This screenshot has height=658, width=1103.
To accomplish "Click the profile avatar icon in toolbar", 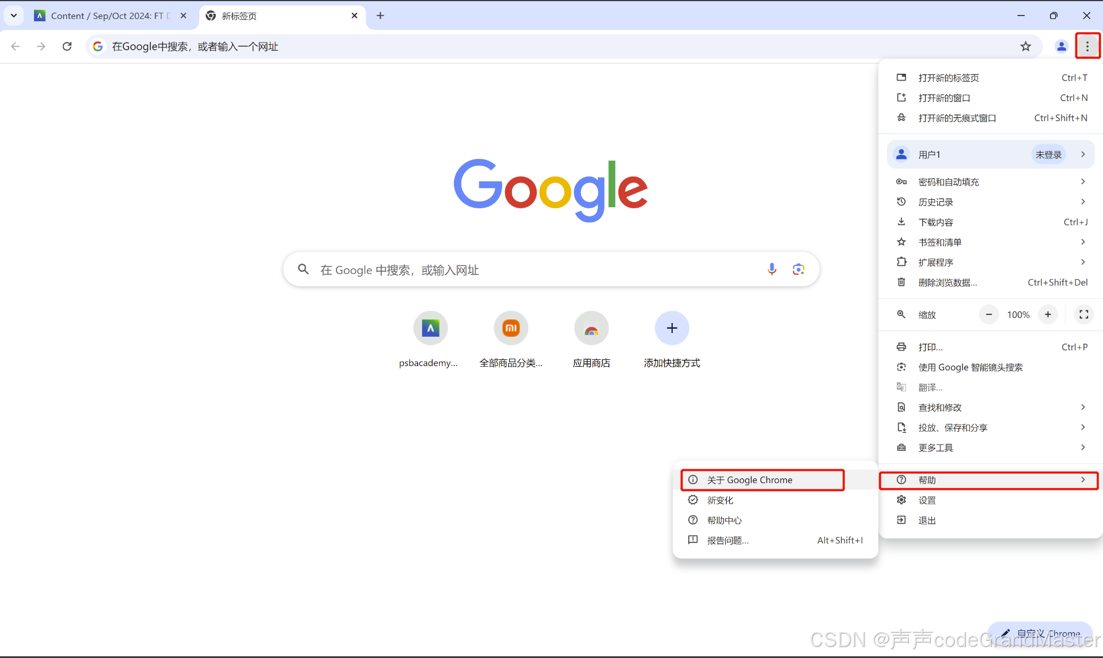I will pyautogui.click(x=1061, y=46).
